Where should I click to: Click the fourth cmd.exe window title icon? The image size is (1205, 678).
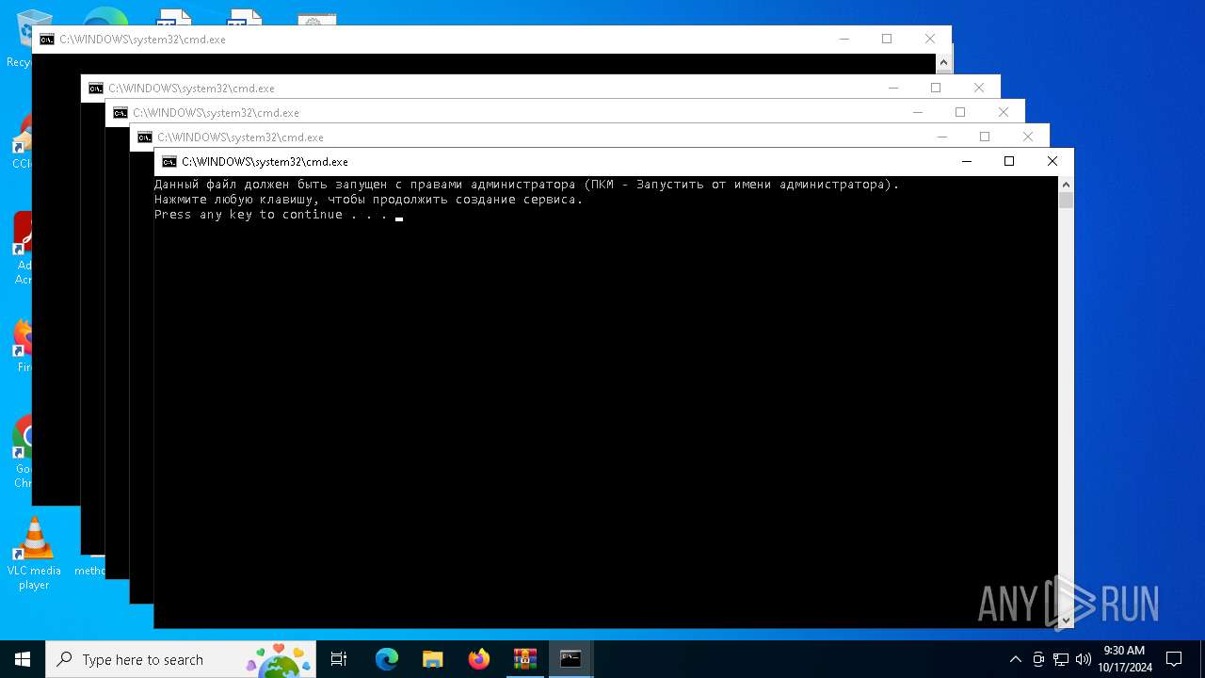[x=145, y=137]
